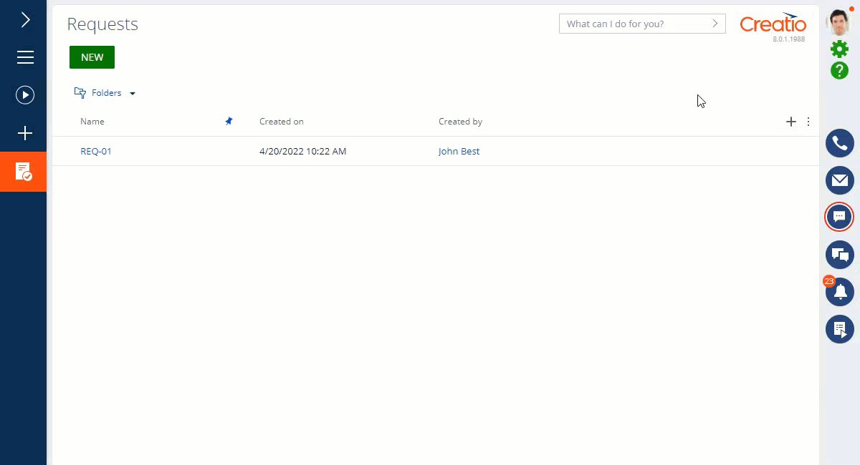Screen dimensions: 860x465
Task: Click the Name column header
Action: pyautogui.click(x=92, y=122)
